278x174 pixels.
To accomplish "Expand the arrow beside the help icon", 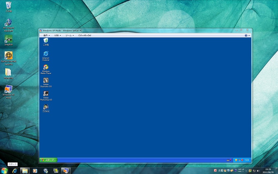I will tap(249, 35).
